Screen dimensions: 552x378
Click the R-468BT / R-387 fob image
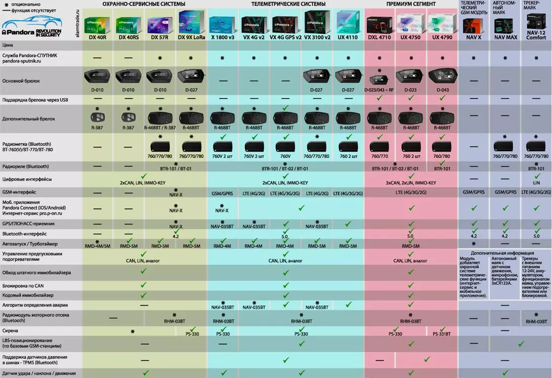point(160,118)
